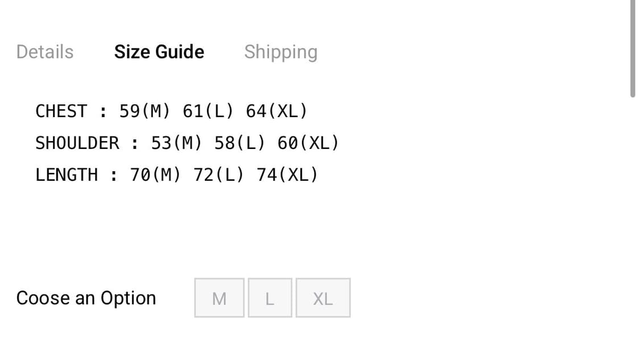Choose the L size option
The width and height of the screenshot is (640, 352).
270,298
